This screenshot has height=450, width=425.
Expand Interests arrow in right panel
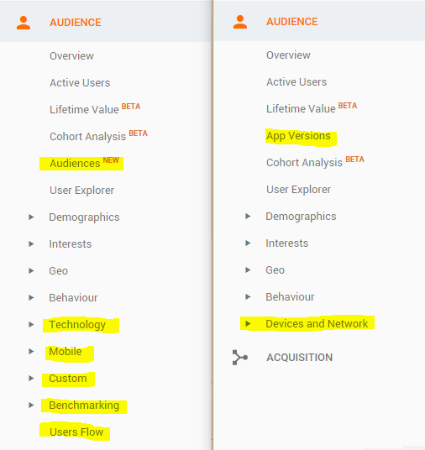pos(248,243)
